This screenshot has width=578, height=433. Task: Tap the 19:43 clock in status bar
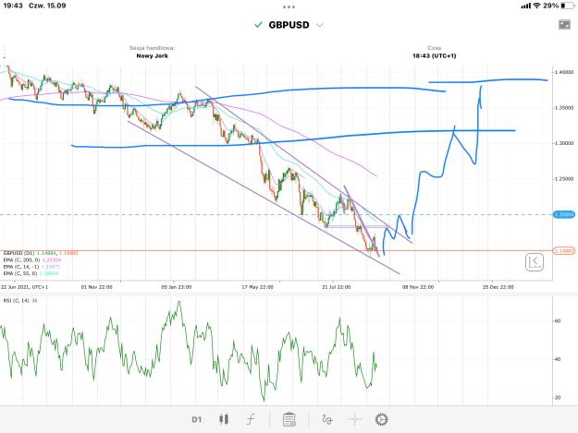(13, 6)
